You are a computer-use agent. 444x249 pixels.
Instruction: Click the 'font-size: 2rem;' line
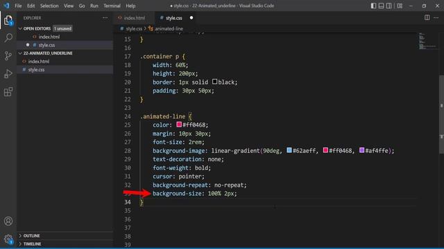(178, 142)
